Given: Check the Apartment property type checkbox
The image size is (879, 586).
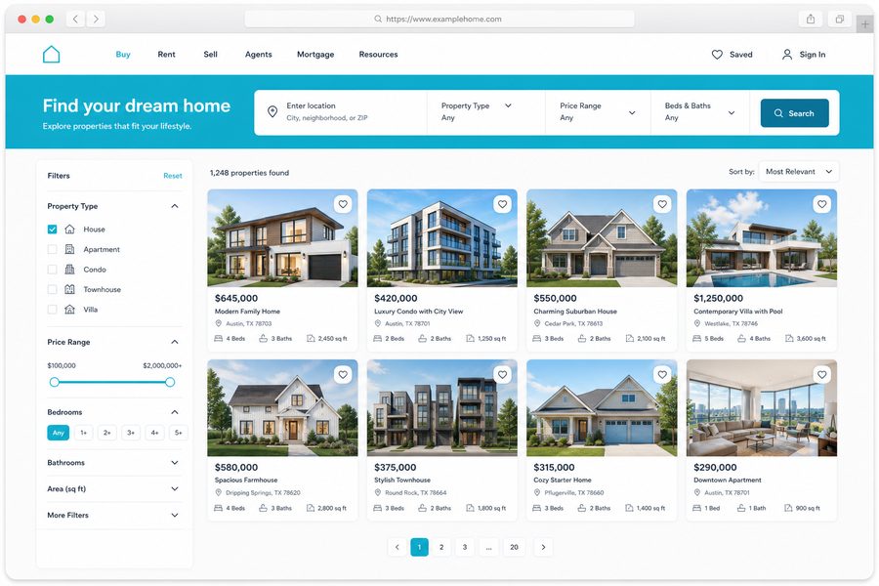Looking at the screenshot, I should [x=52, y=250].
